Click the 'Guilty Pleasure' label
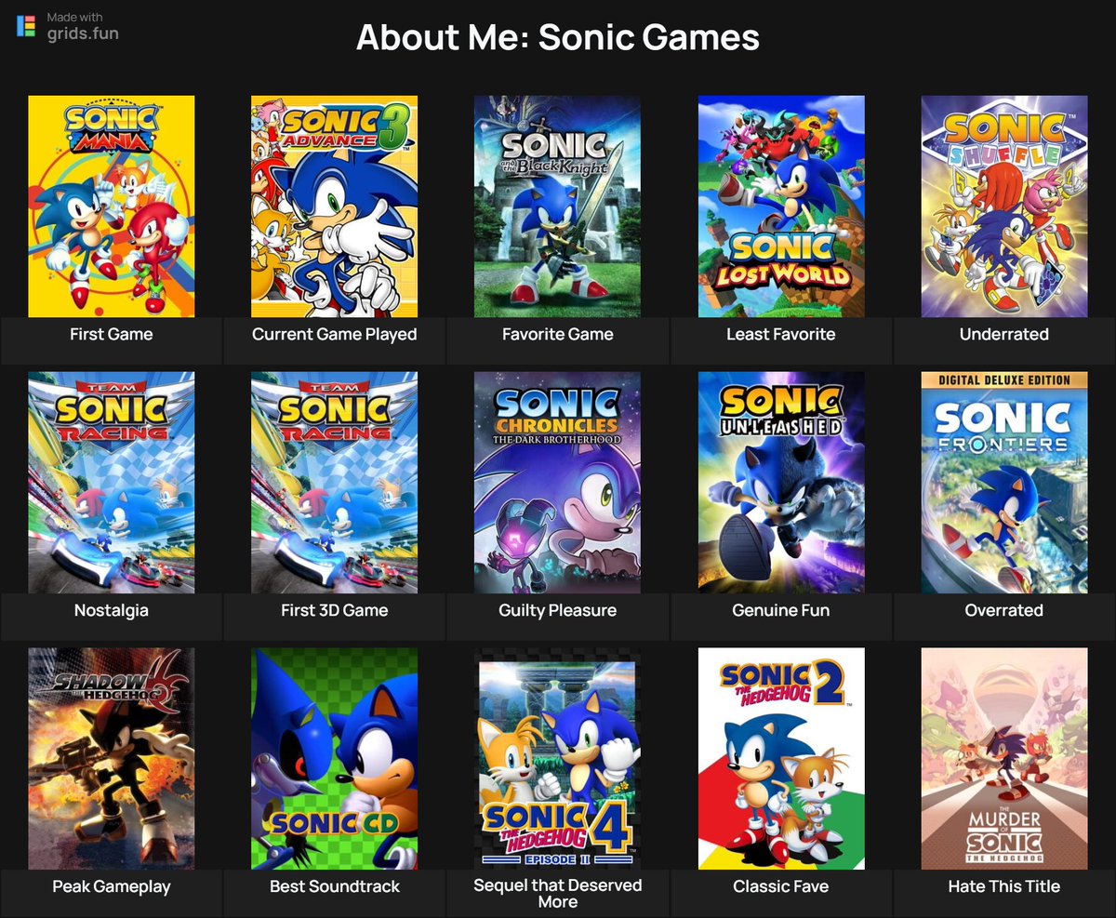The image size is (1116, 918). pyautogui.click(x=558, y=610)
